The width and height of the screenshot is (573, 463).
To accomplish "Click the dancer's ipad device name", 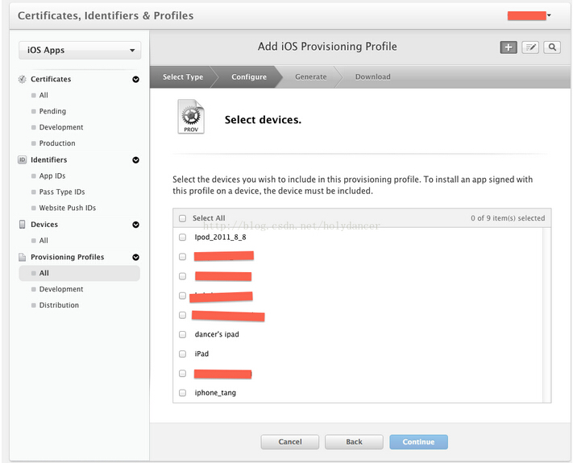I will (217, 334).
